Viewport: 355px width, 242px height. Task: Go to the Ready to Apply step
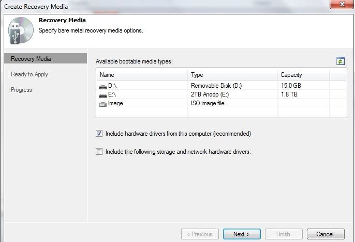click(x=29, y=74)
